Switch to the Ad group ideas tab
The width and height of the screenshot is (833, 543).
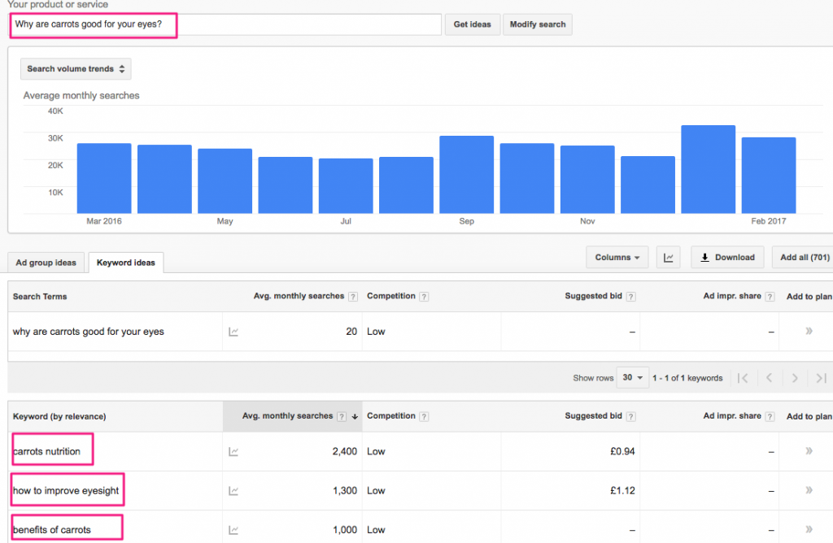[x=46, y=262]
